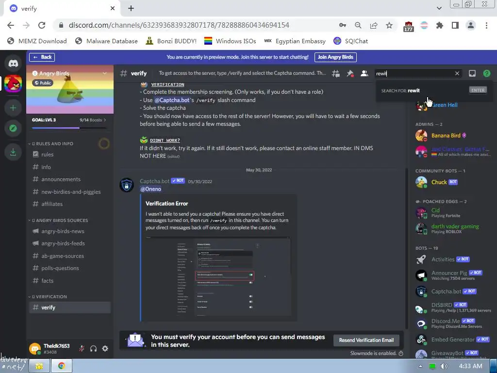Viewport: 497px width, 373px height.
Task: Reload the page in Chrome
Action: point(42,25)
